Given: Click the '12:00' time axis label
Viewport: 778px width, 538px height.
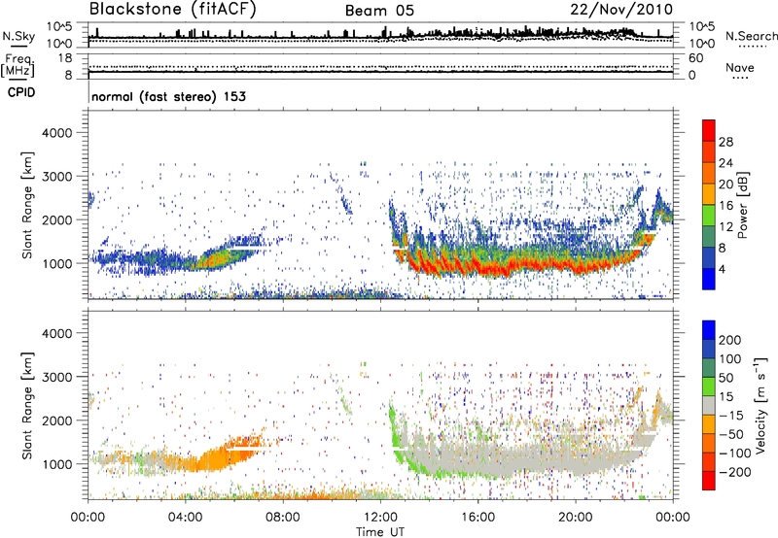Looking at the screenshot, I should 380,518.
